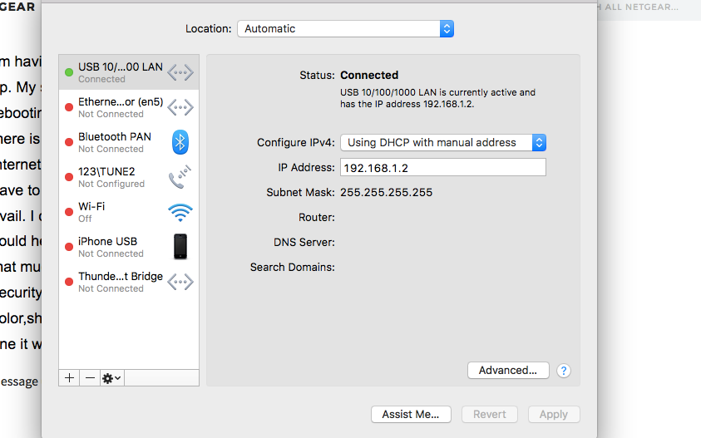Select the Ethernet adaptor (en5) service
701x438 pixels.
[120, 107]
